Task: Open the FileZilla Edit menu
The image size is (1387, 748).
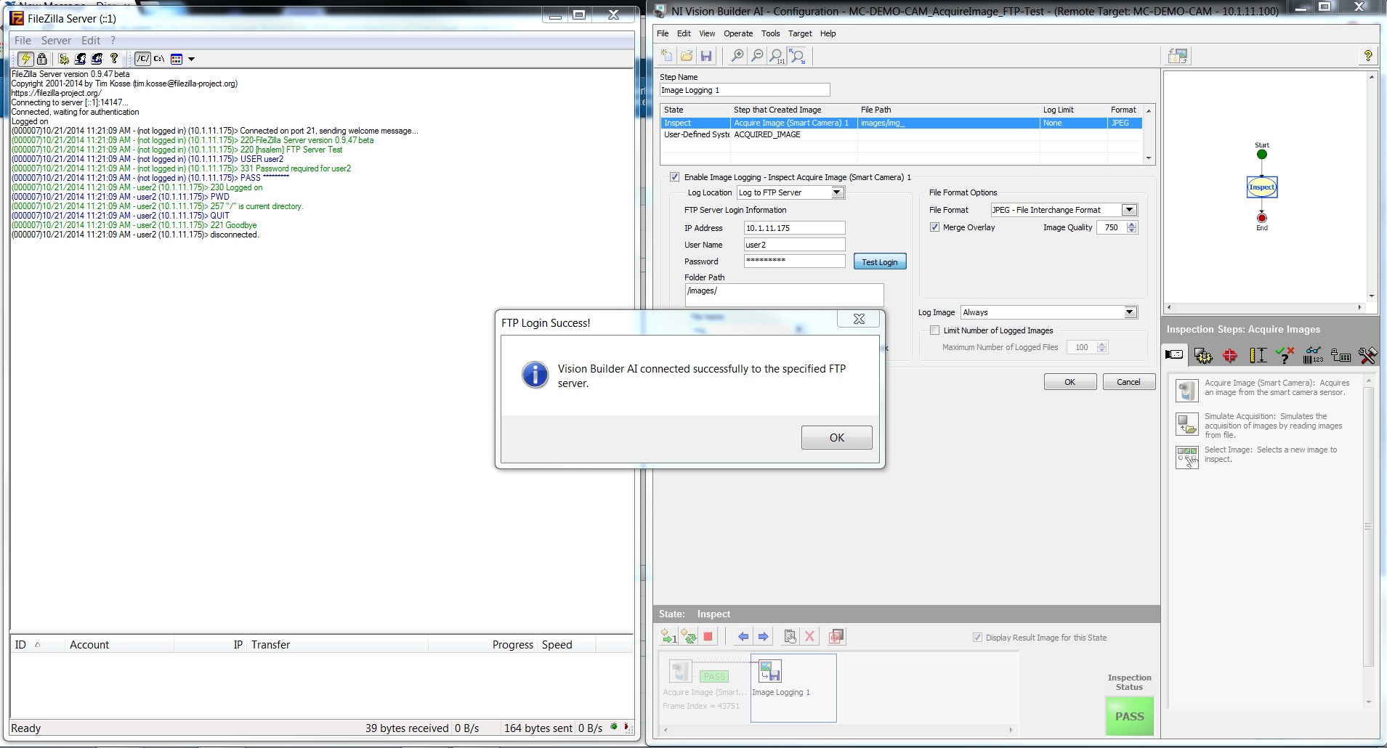Action: pos(91,41)
